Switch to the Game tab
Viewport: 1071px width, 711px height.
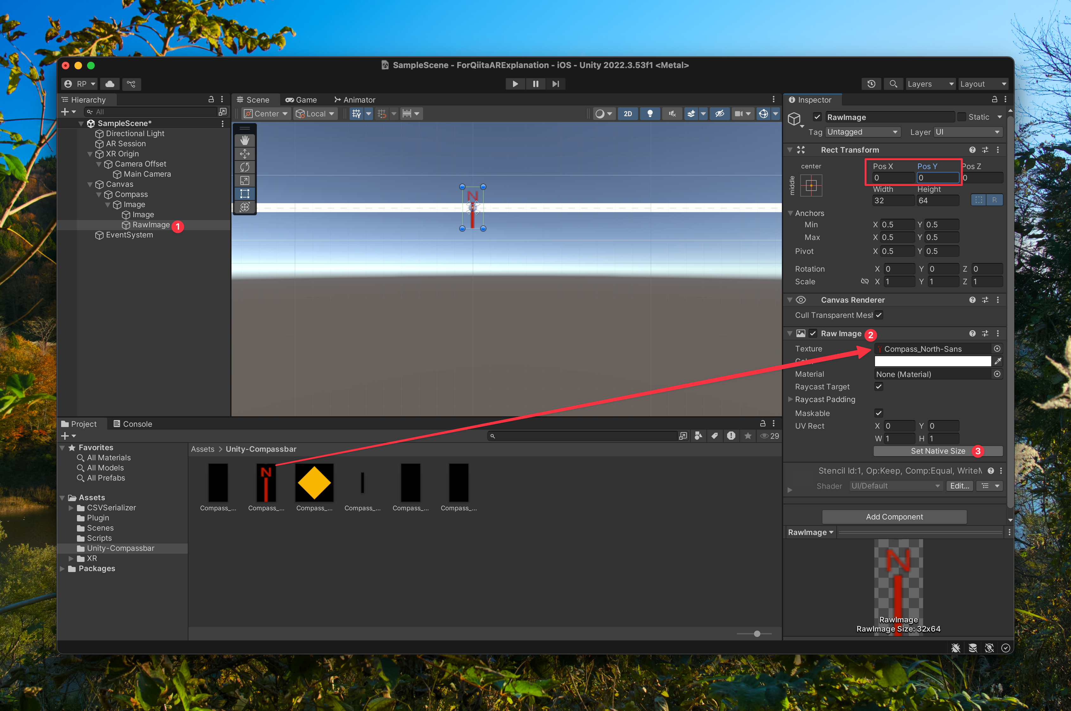pos(301,100)
